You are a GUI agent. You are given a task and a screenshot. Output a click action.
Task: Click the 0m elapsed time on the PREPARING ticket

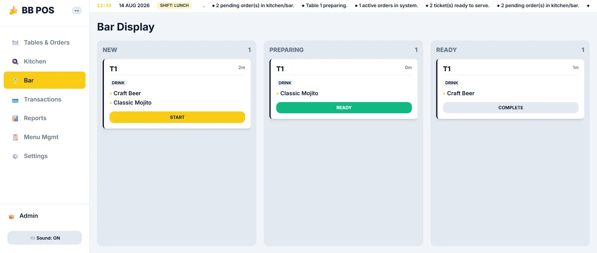tap(408, 68)
